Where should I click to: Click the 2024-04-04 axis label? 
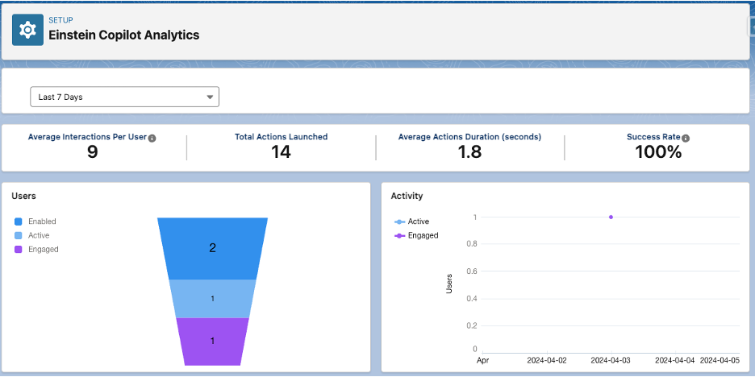tap(674, 360)
